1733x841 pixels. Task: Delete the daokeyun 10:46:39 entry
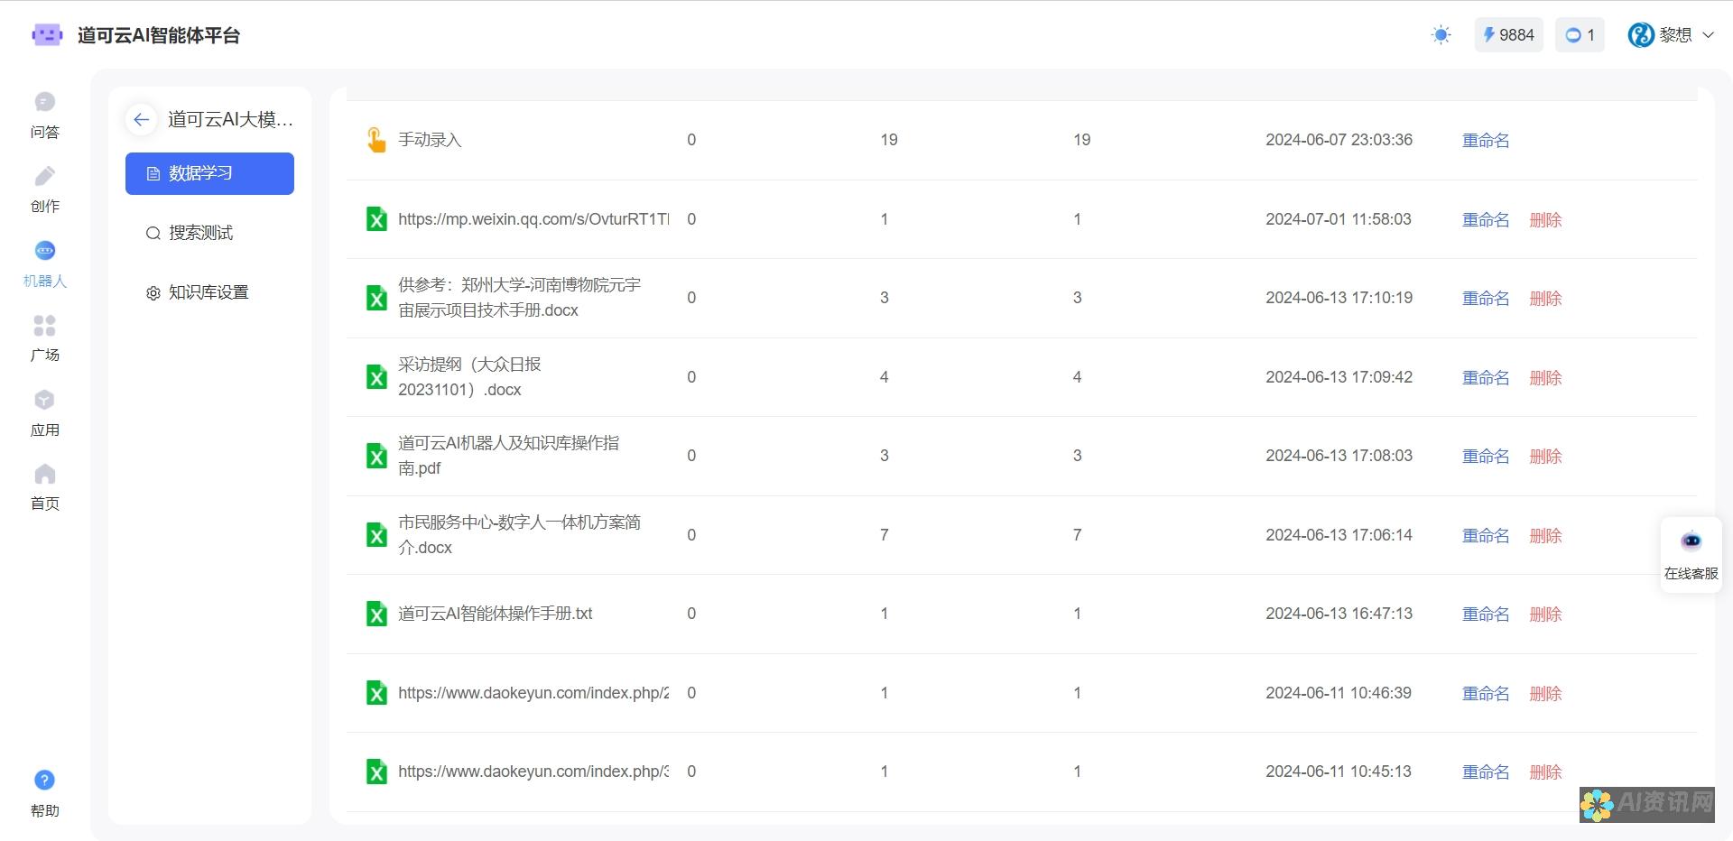pyautogui.click(x=1545, y=693)
